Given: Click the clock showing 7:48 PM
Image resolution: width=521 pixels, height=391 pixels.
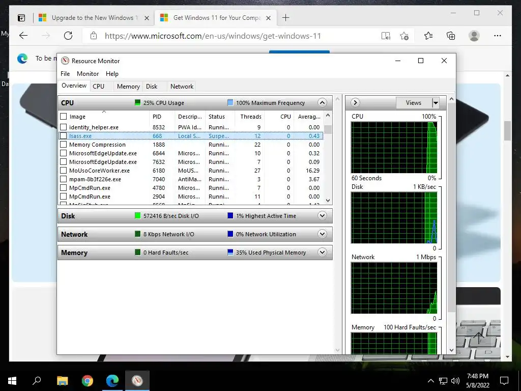Looking at the screenshot, I should tap(477, 376).
